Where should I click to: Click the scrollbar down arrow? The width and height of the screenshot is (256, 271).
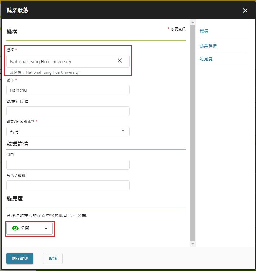click(193, 243)
